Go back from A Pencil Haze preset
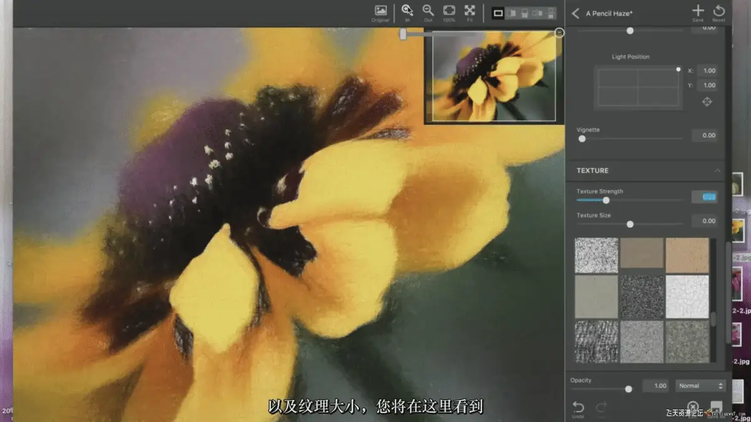The image size is (751, 422). click(575, 13)
